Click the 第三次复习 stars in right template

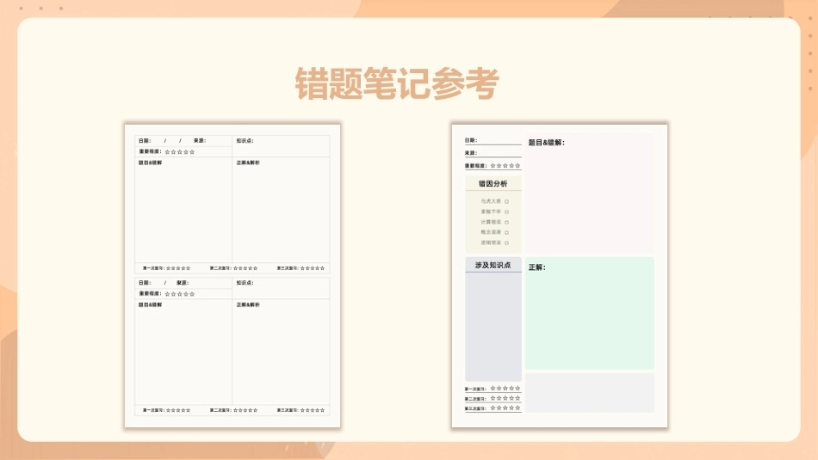click(x=505, y=408)
